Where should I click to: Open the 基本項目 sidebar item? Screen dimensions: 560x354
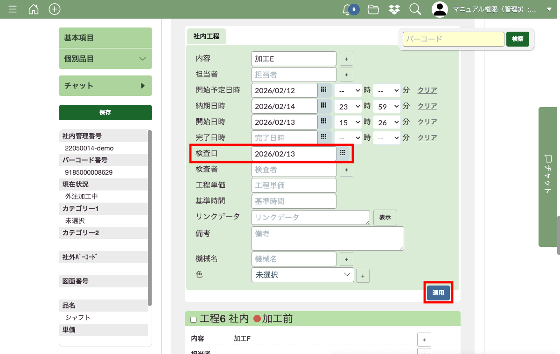point(105,38)
